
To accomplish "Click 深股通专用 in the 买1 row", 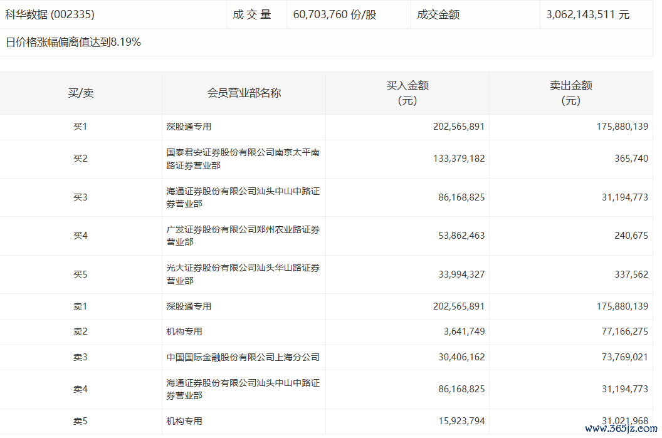I will tap(189, 127).
